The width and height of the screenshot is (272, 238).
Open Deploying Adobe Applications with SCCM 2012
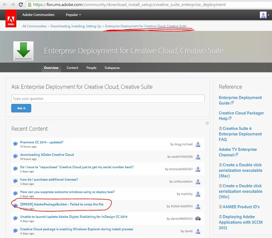[x=241, y=222]
